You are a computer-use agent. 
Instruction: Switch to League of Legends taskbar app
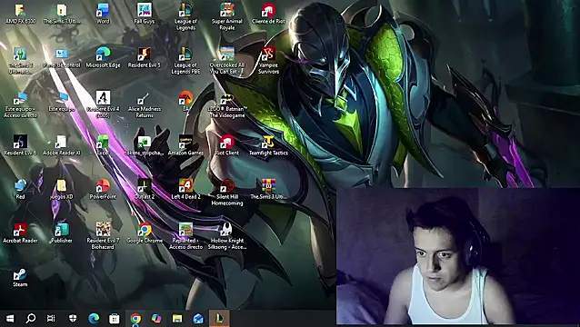click(219, 318)
